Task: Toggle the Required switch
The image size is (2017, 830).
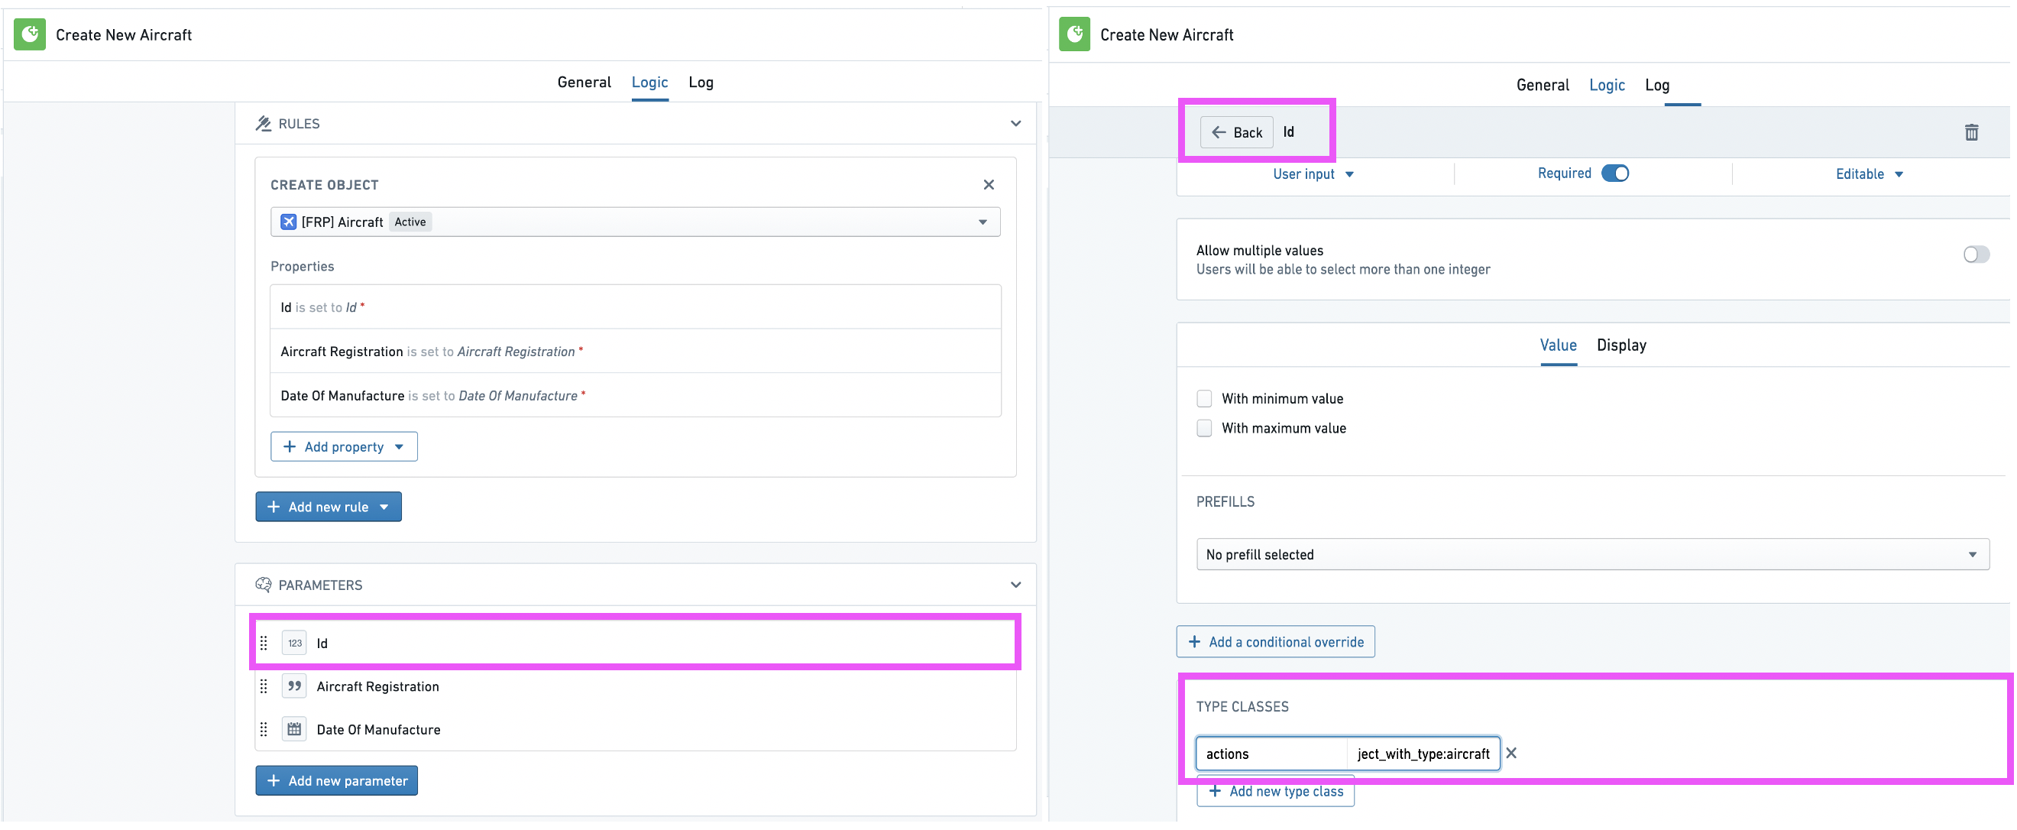Action: coord(1614,173)
